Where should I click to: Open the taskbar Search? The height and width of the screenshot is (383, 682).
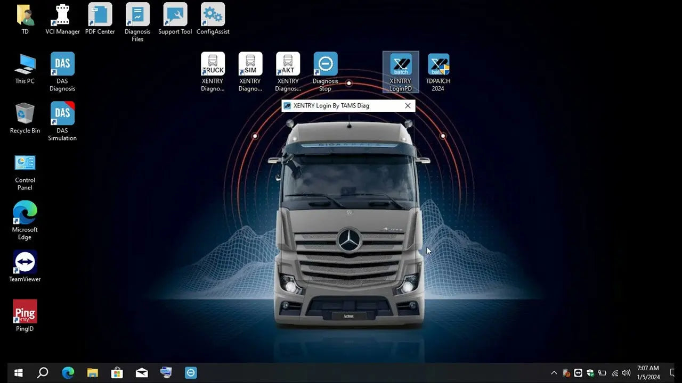tap(43, 372)
